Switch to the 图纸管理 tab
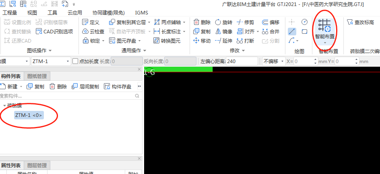 [37, 76]
